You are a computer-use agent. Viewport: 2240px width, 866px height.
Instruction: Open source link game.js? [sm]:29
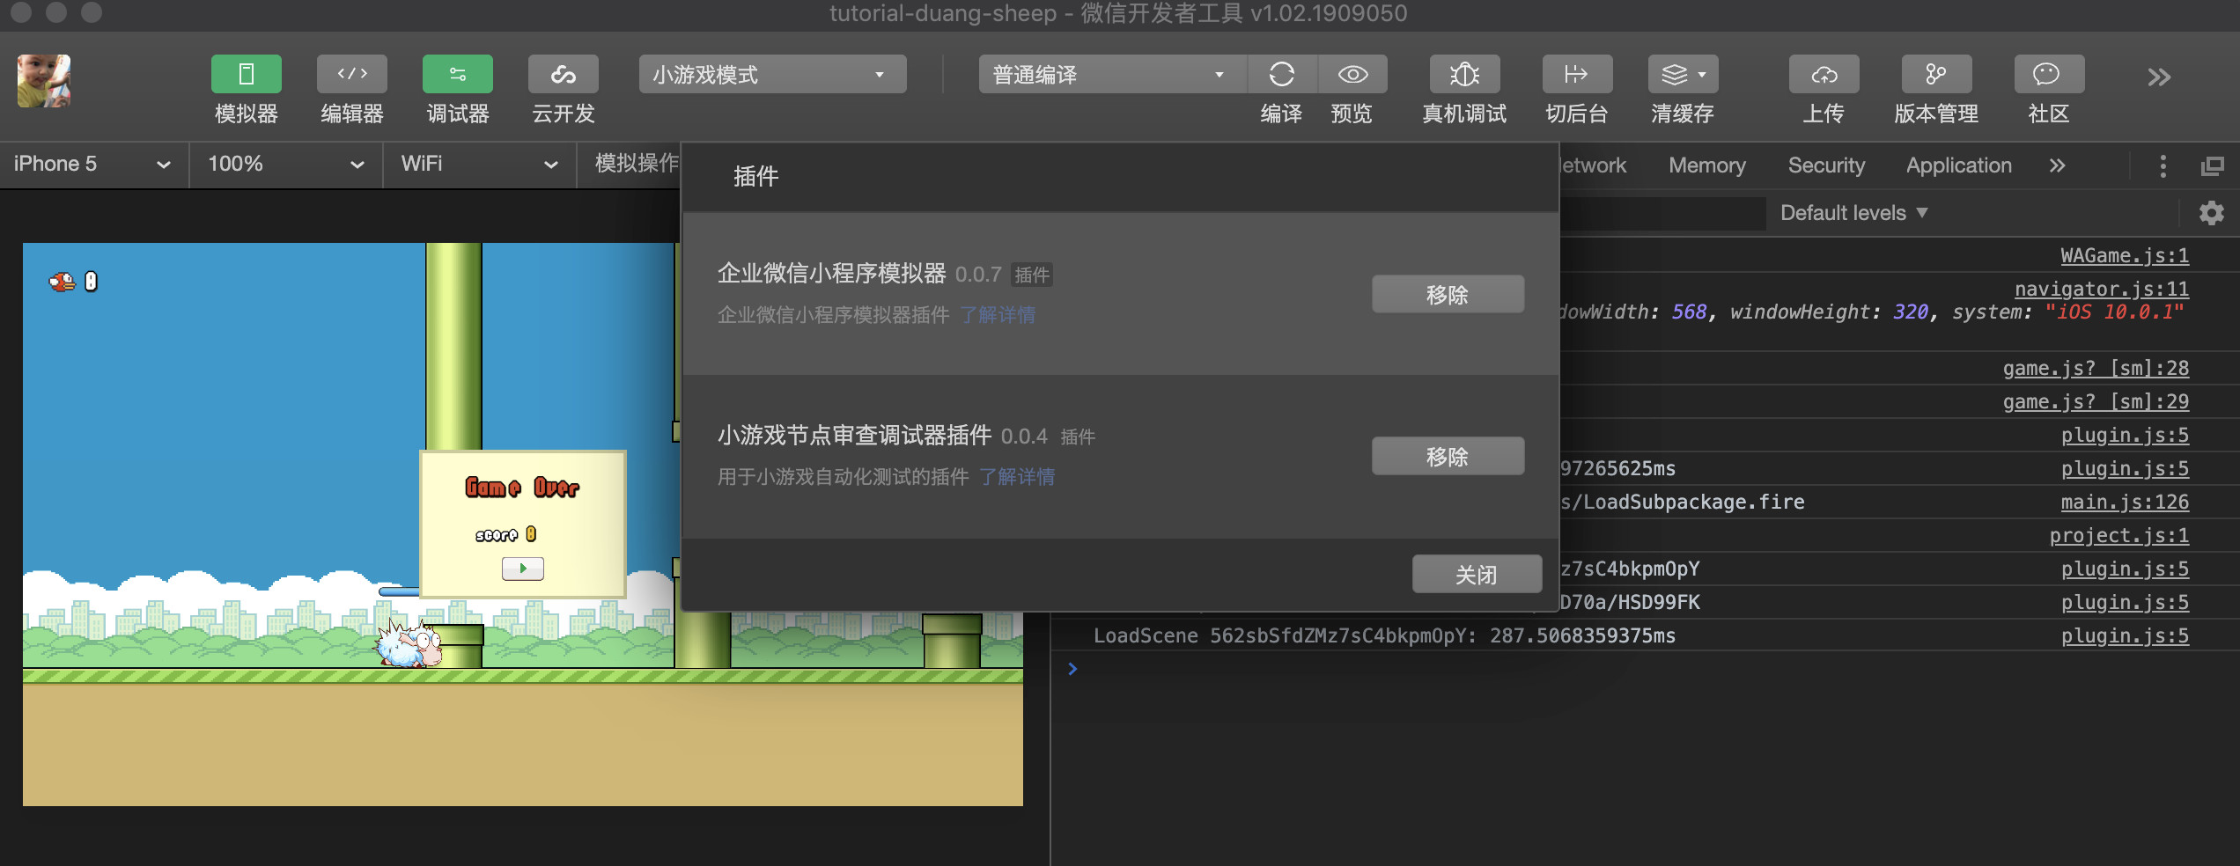tap(2096, 402)
